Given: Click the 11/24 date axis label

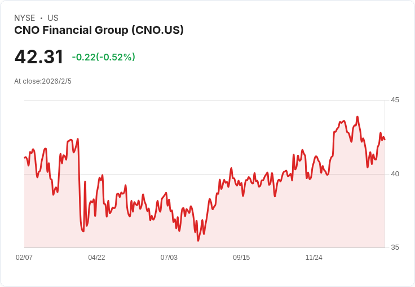Looking at the screenshot, I should point(314,258).
